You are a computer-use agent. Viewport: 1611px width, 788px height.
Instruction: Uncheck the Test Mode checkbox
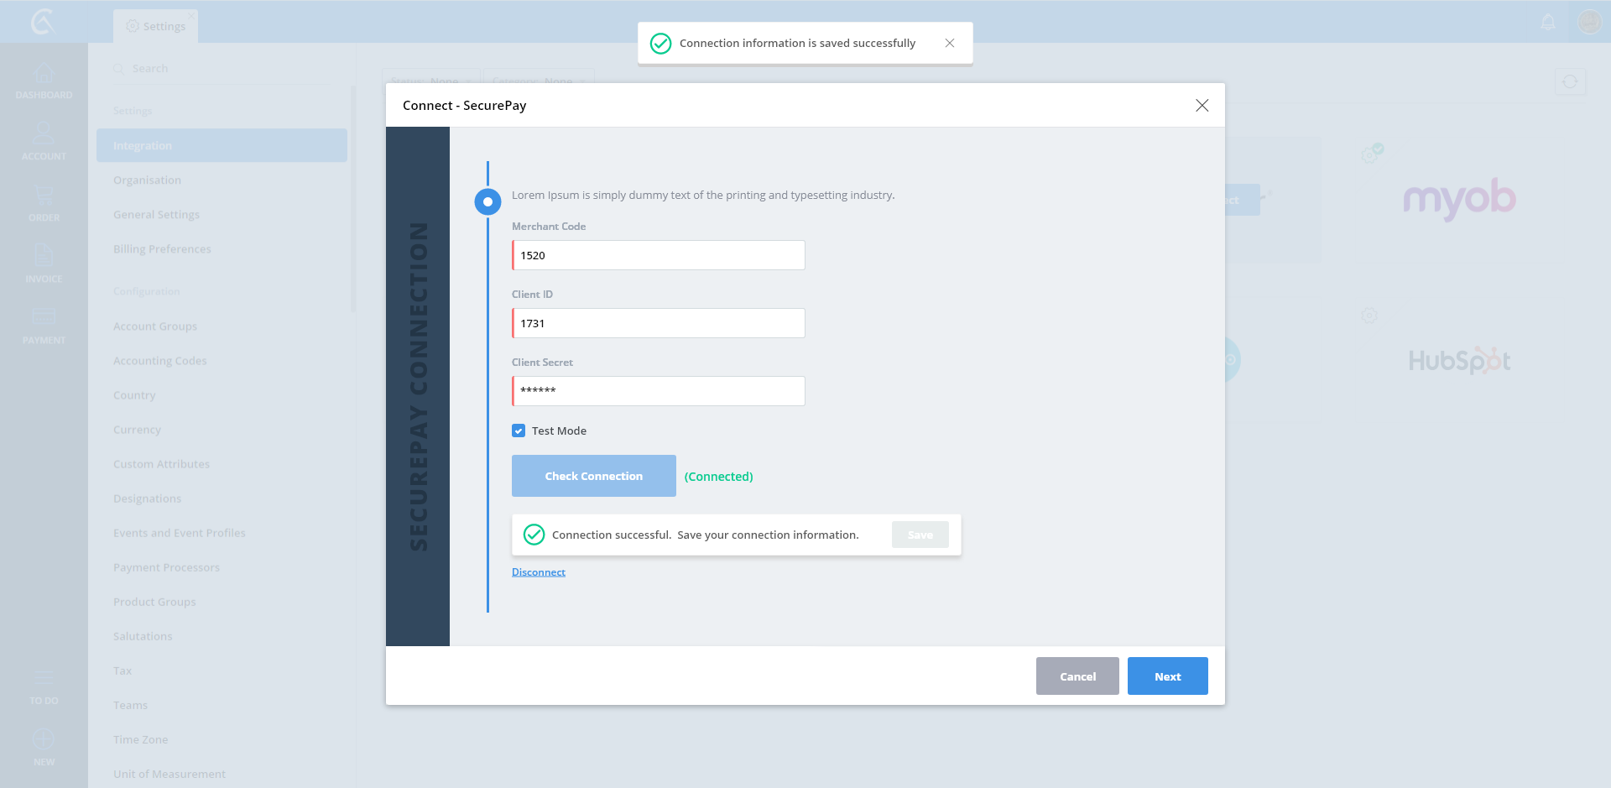[519, 431]
